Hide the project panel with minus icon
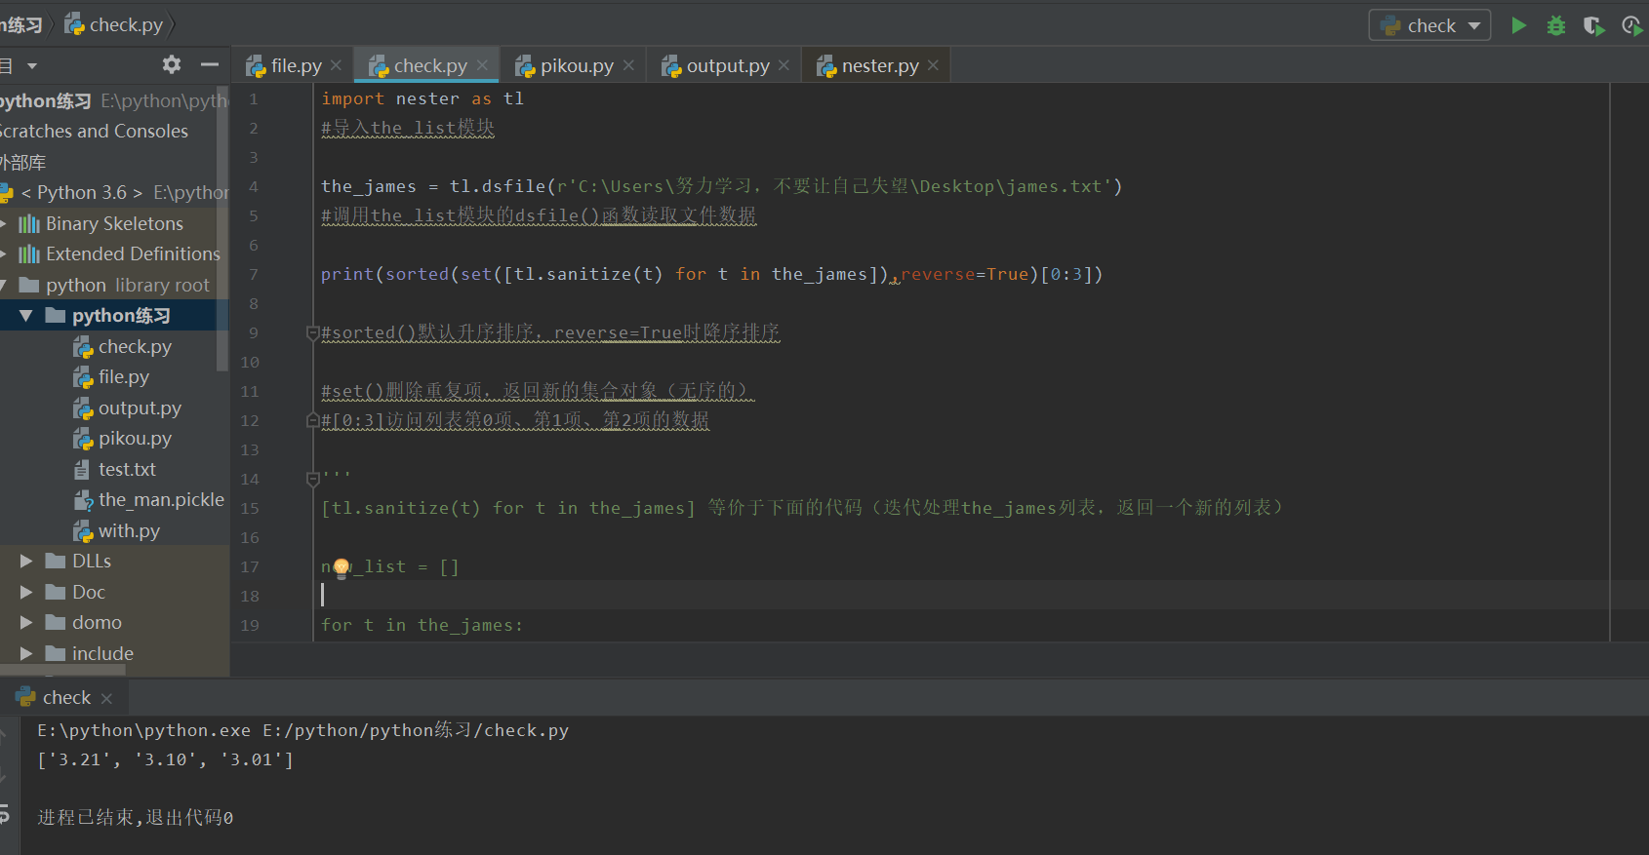Image resolution: width=1649 pixels, height=855 pixels. (x=209, y=64)
